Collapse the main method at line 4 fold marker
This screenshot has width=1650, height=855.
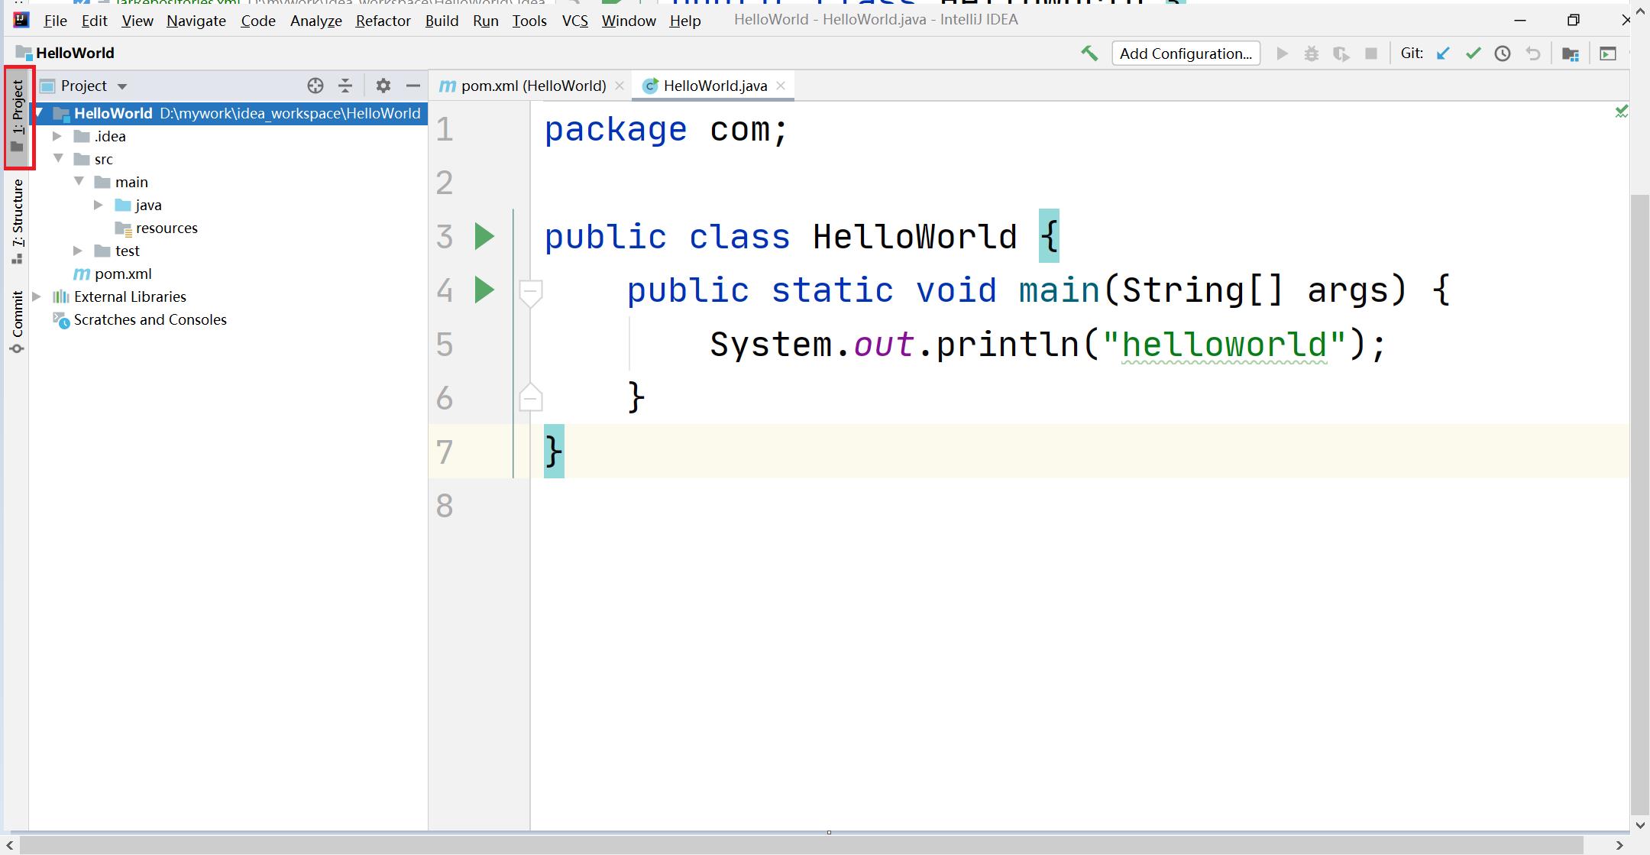(x=531, y=293)
